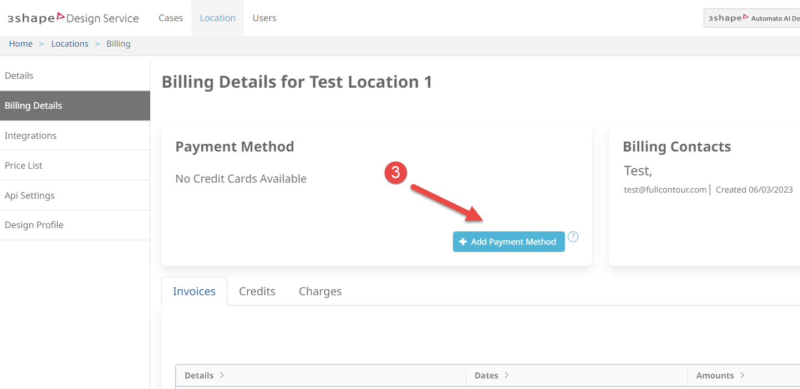Image resolution: width=800 pixels, height=389 pixels.
Task: Switch to the Invoices tab
Action: coord(194,291)
